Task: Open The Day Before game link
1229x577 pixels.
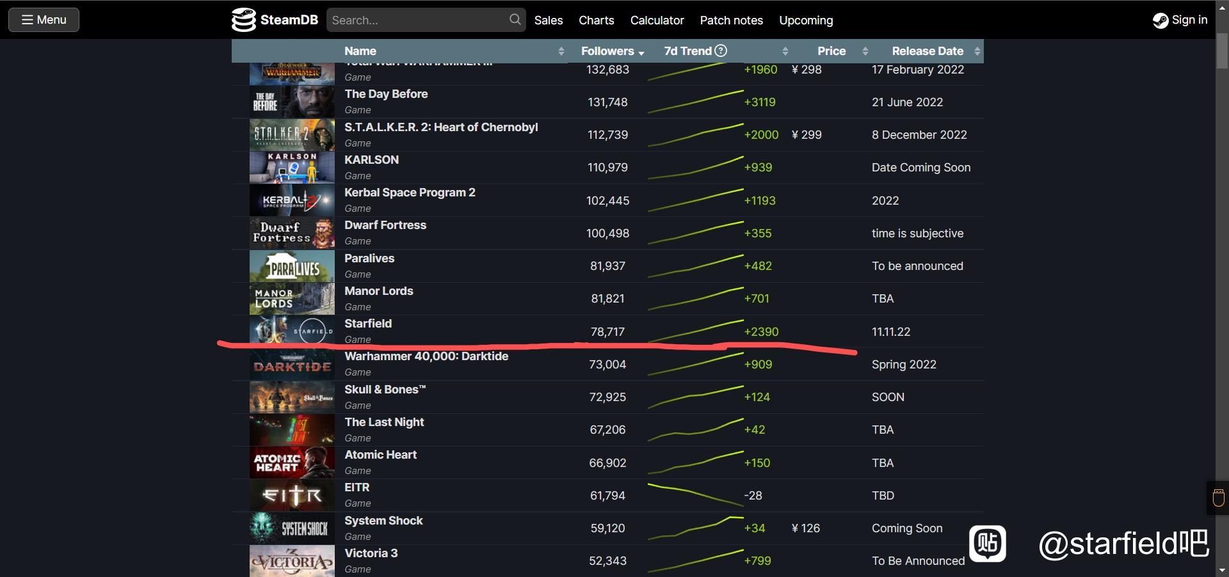Action: [x=386, y=94]
